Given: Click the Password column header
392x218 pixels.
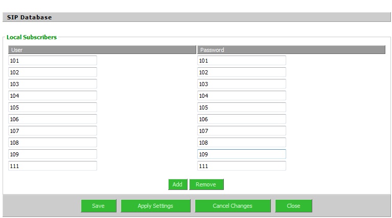Looking at the screenshot, I should (291, 50).
